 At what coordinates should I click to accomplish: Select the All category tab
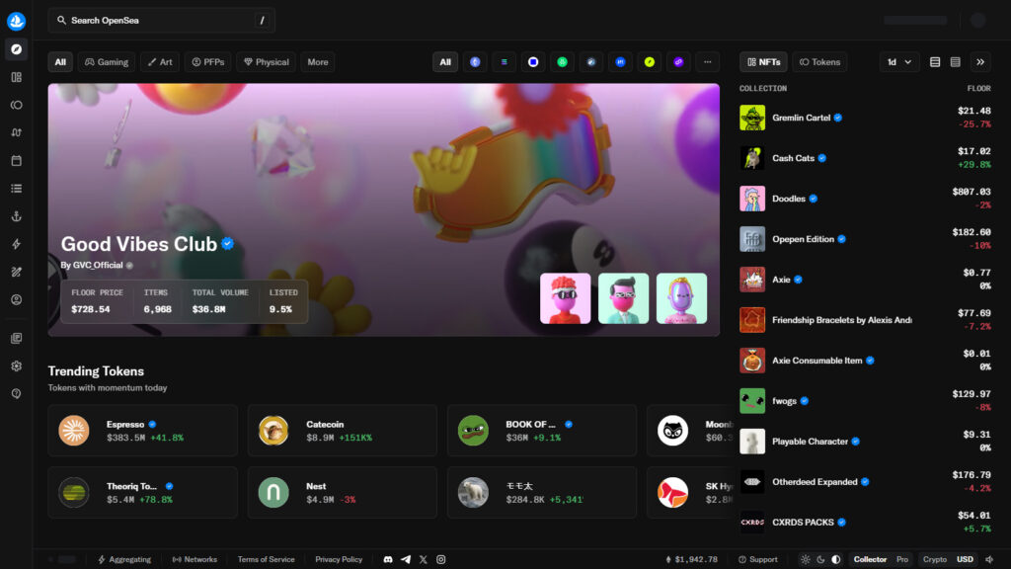[60, 62]
